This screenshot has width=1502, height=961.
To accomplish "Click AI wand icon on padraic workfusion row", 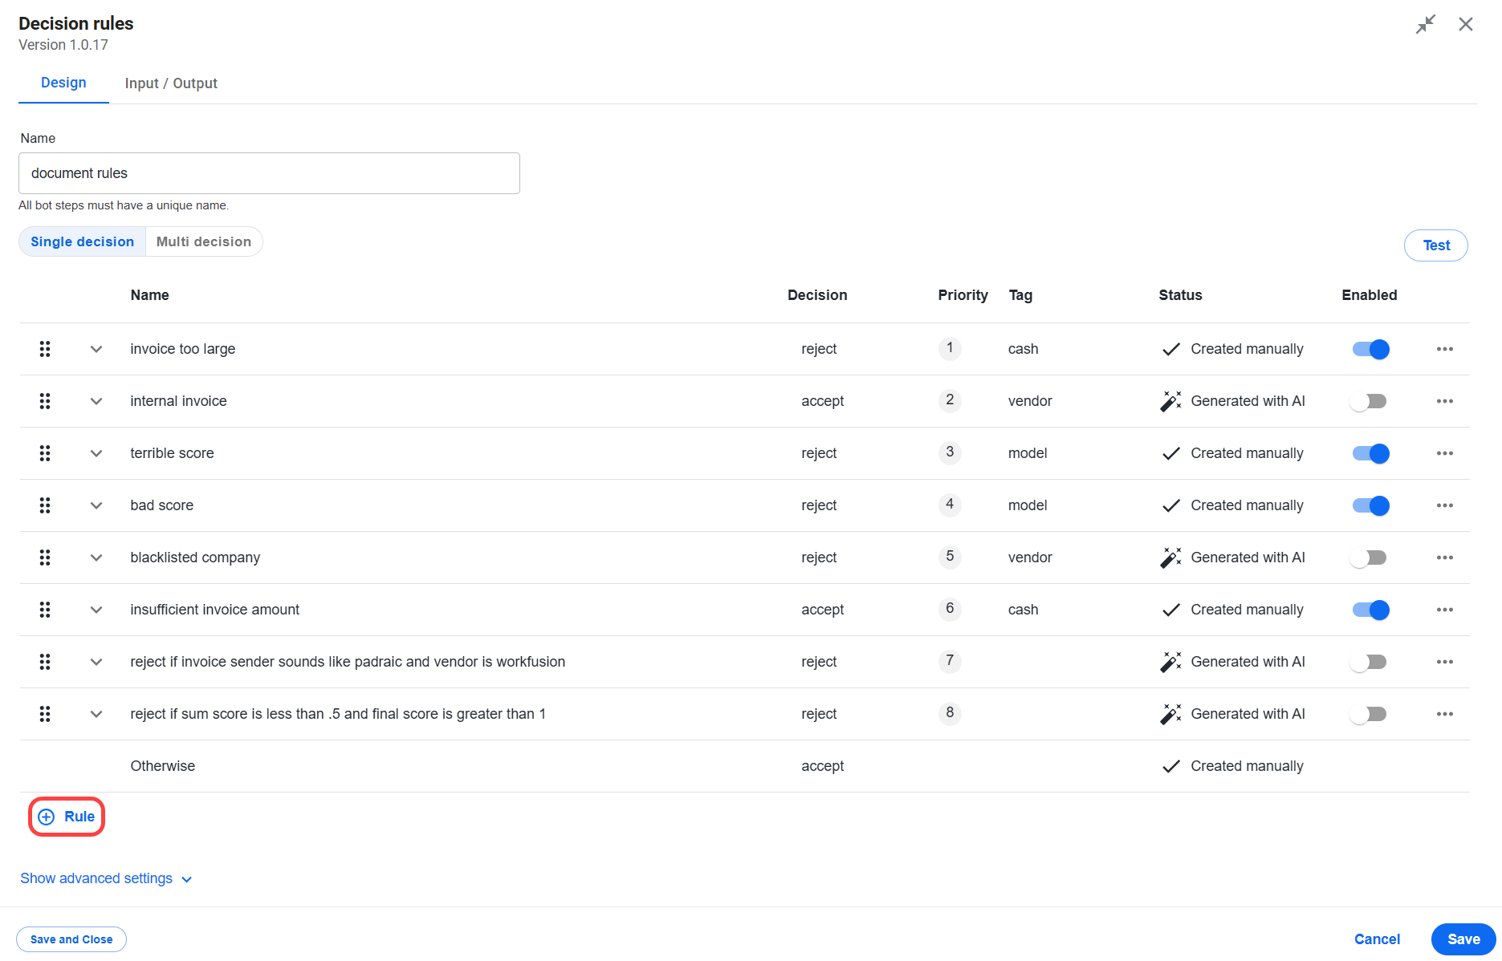I will (1170, 662).
